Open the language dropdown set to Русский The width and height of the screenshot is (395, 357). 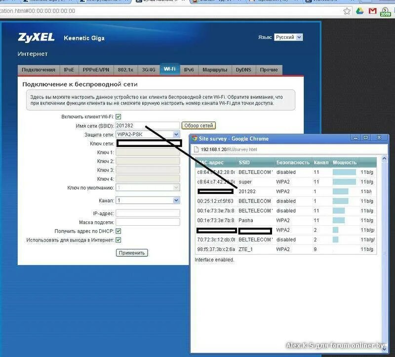point(288,38)
